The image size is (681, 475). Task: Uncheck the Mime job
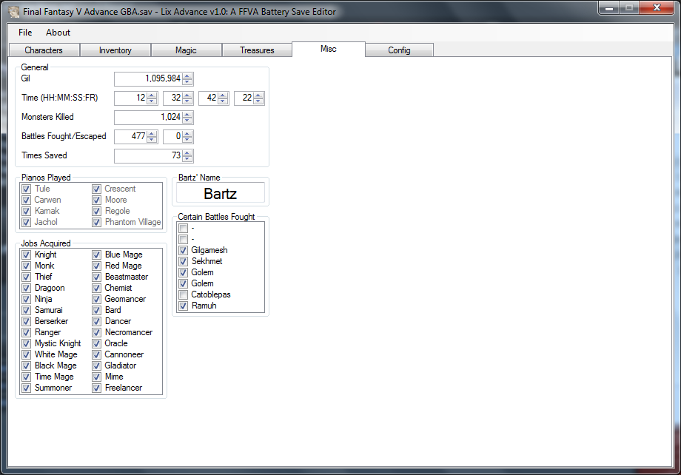(x=96, y=377)
